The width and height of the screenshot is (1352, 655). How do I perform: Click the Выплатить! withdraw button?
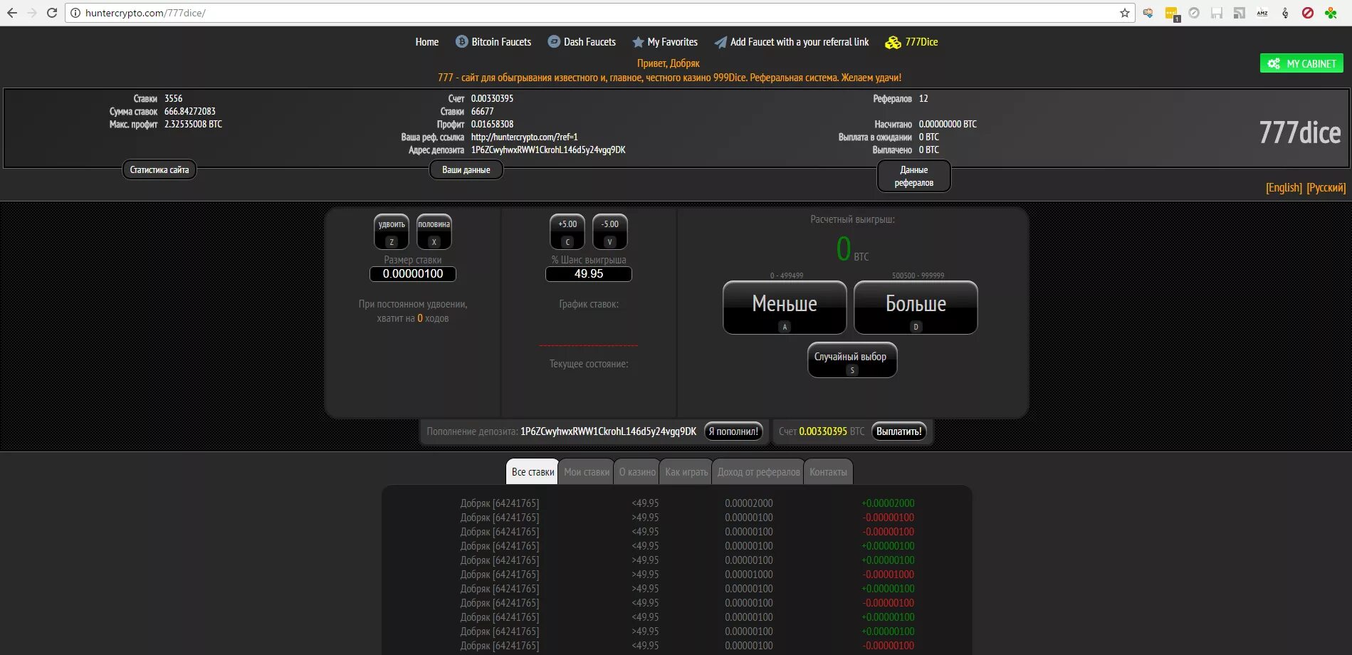pos(899,431)
